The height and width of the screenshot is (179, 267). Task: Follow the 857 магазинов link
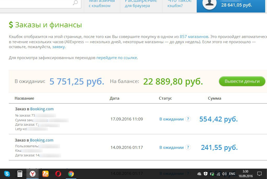(194, 37)
